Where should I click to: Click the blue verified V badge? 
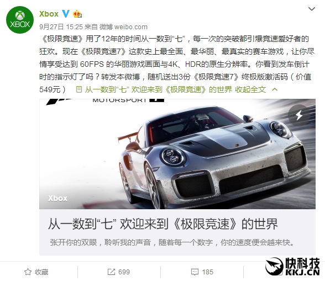(66, 14)
